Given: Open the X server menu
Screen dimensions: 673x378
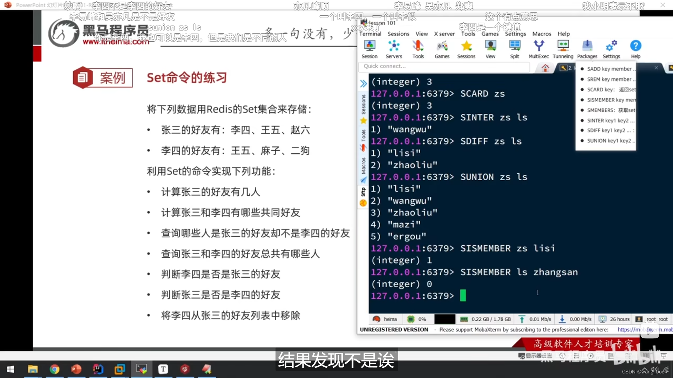Looking at the screenshot, I should 444,34.
